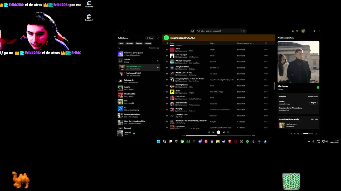The image size is (341, 191).
Task: Skip to the next track
Action: click(224, 132)
